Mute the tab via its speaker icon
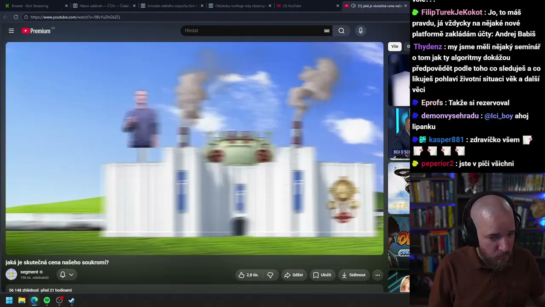This screenshot has width=545, height=307. pos(353,6)
